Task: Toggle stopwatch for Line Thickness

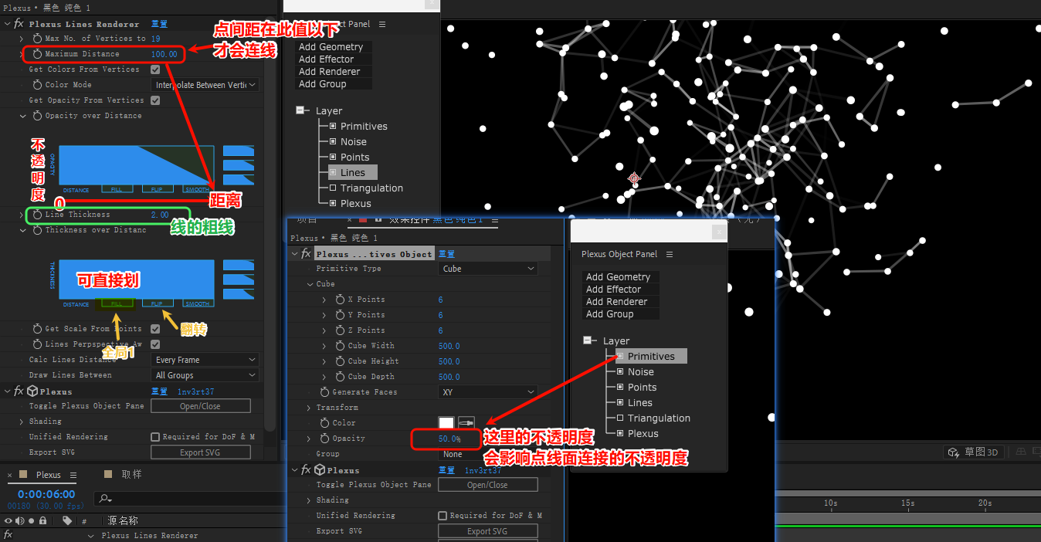Action: [x=38, y=215]
